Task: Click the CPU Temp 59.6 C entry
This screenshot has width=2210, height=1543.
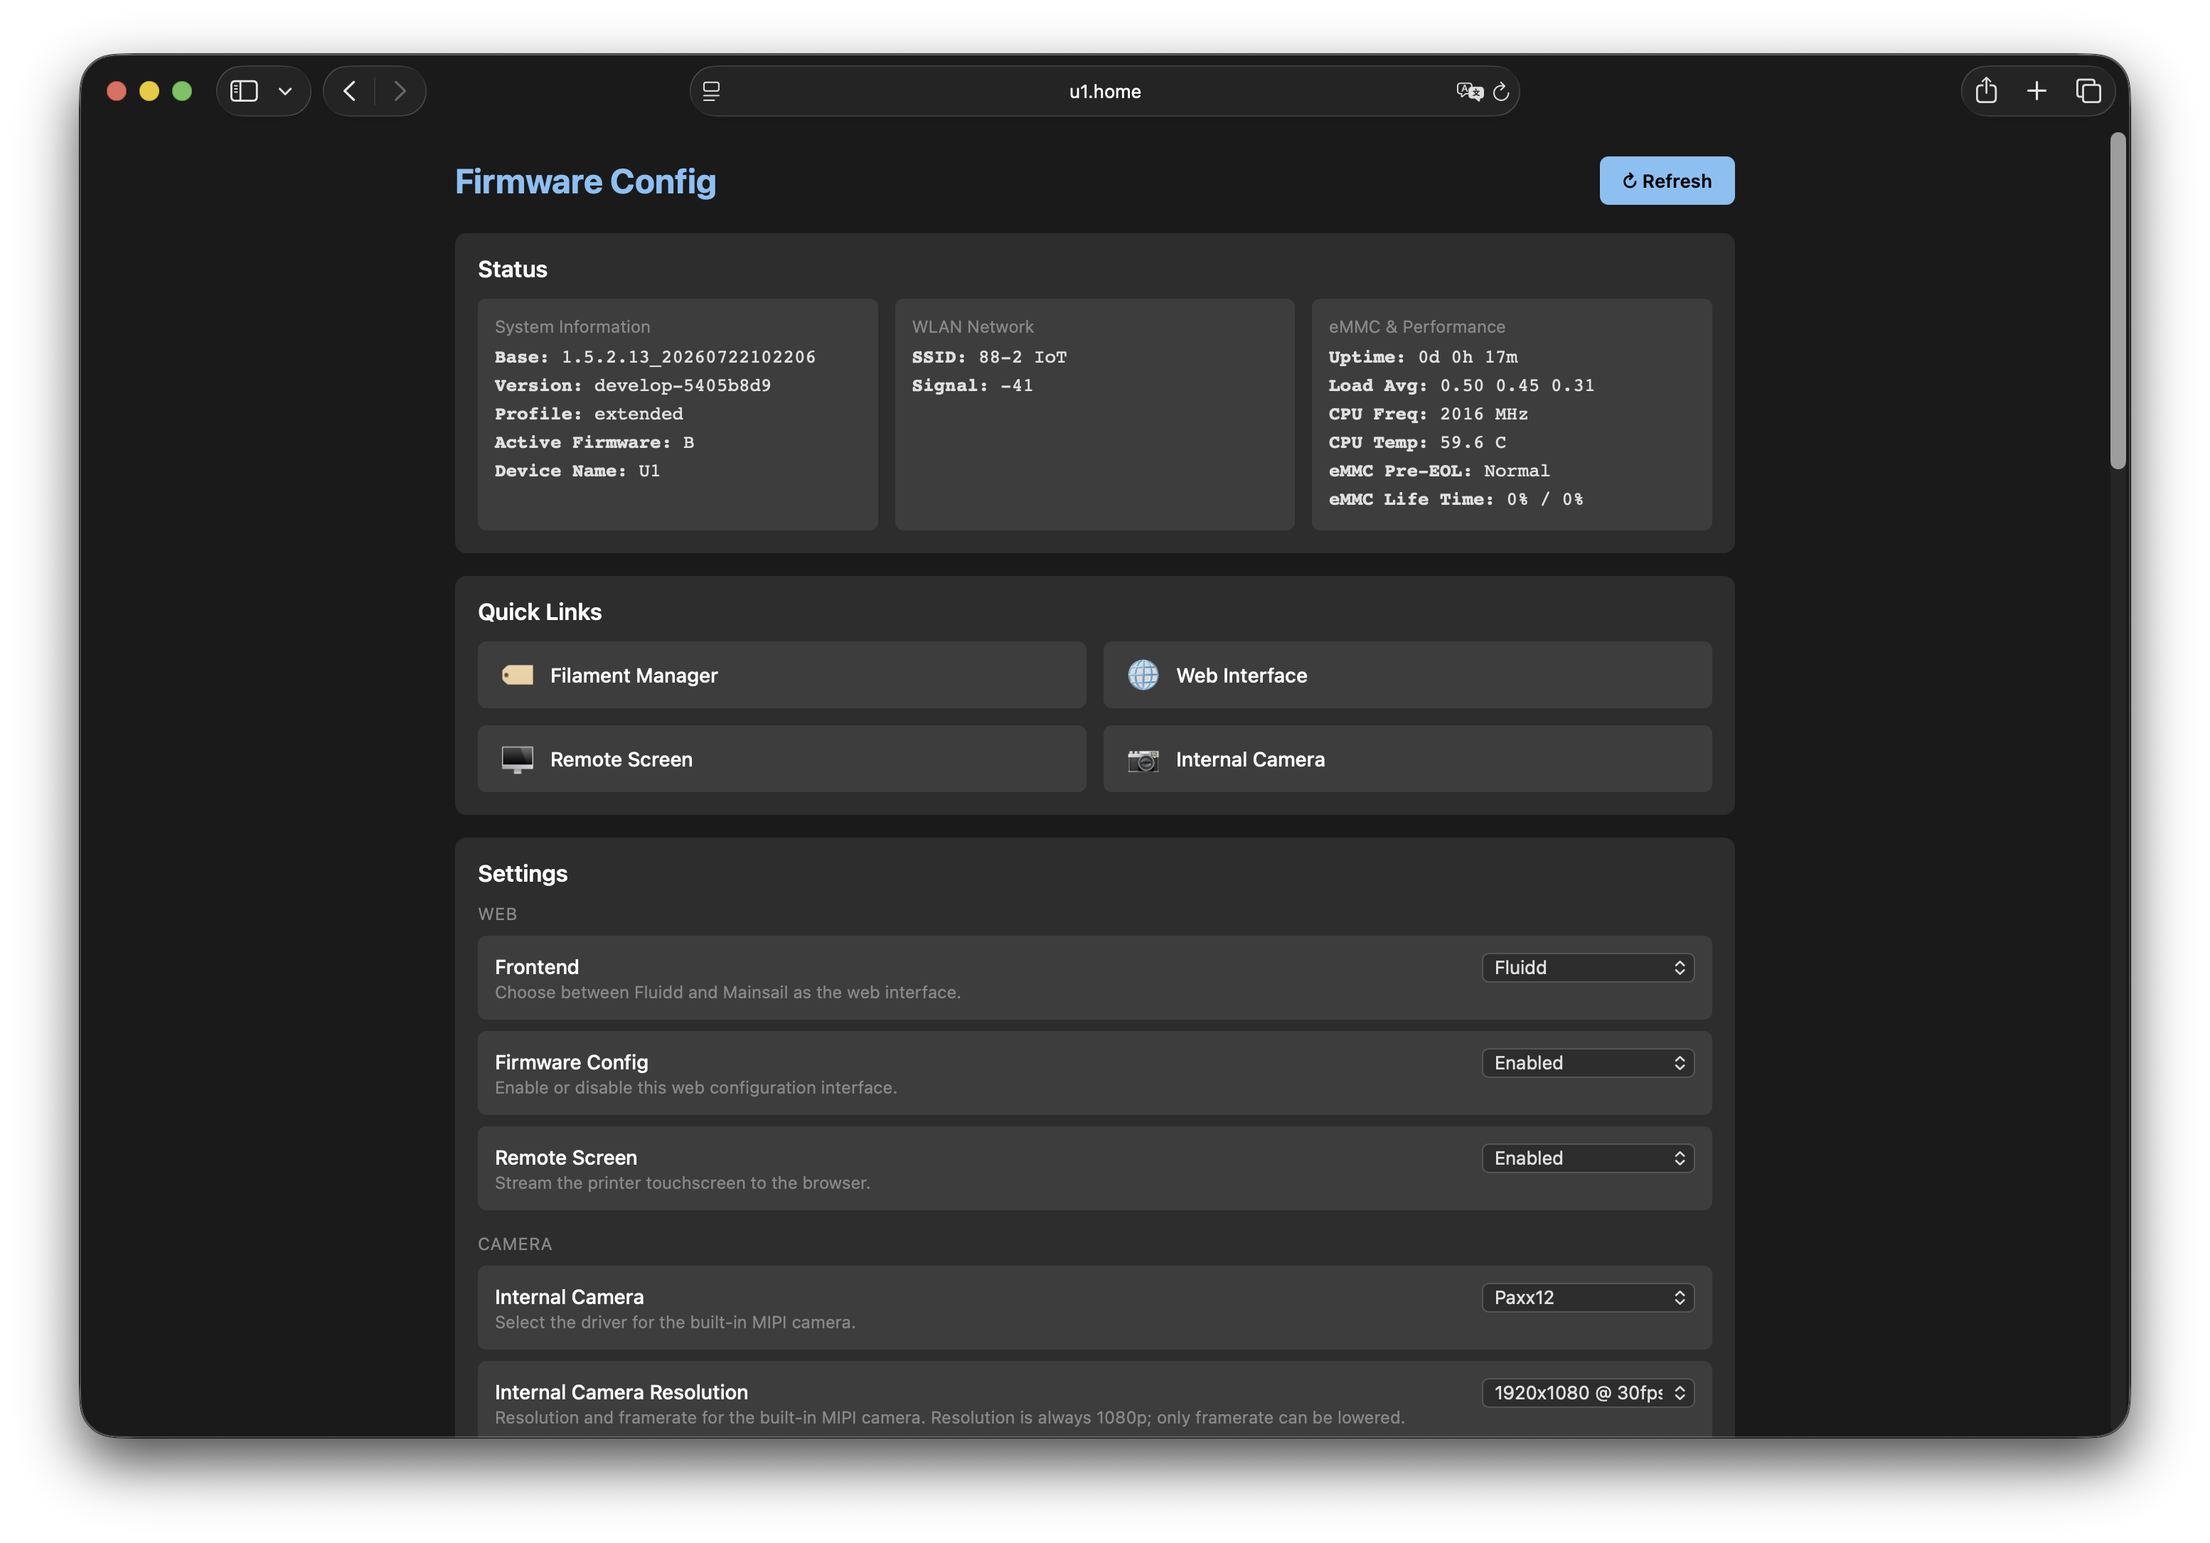Action: coord(1417,442)
